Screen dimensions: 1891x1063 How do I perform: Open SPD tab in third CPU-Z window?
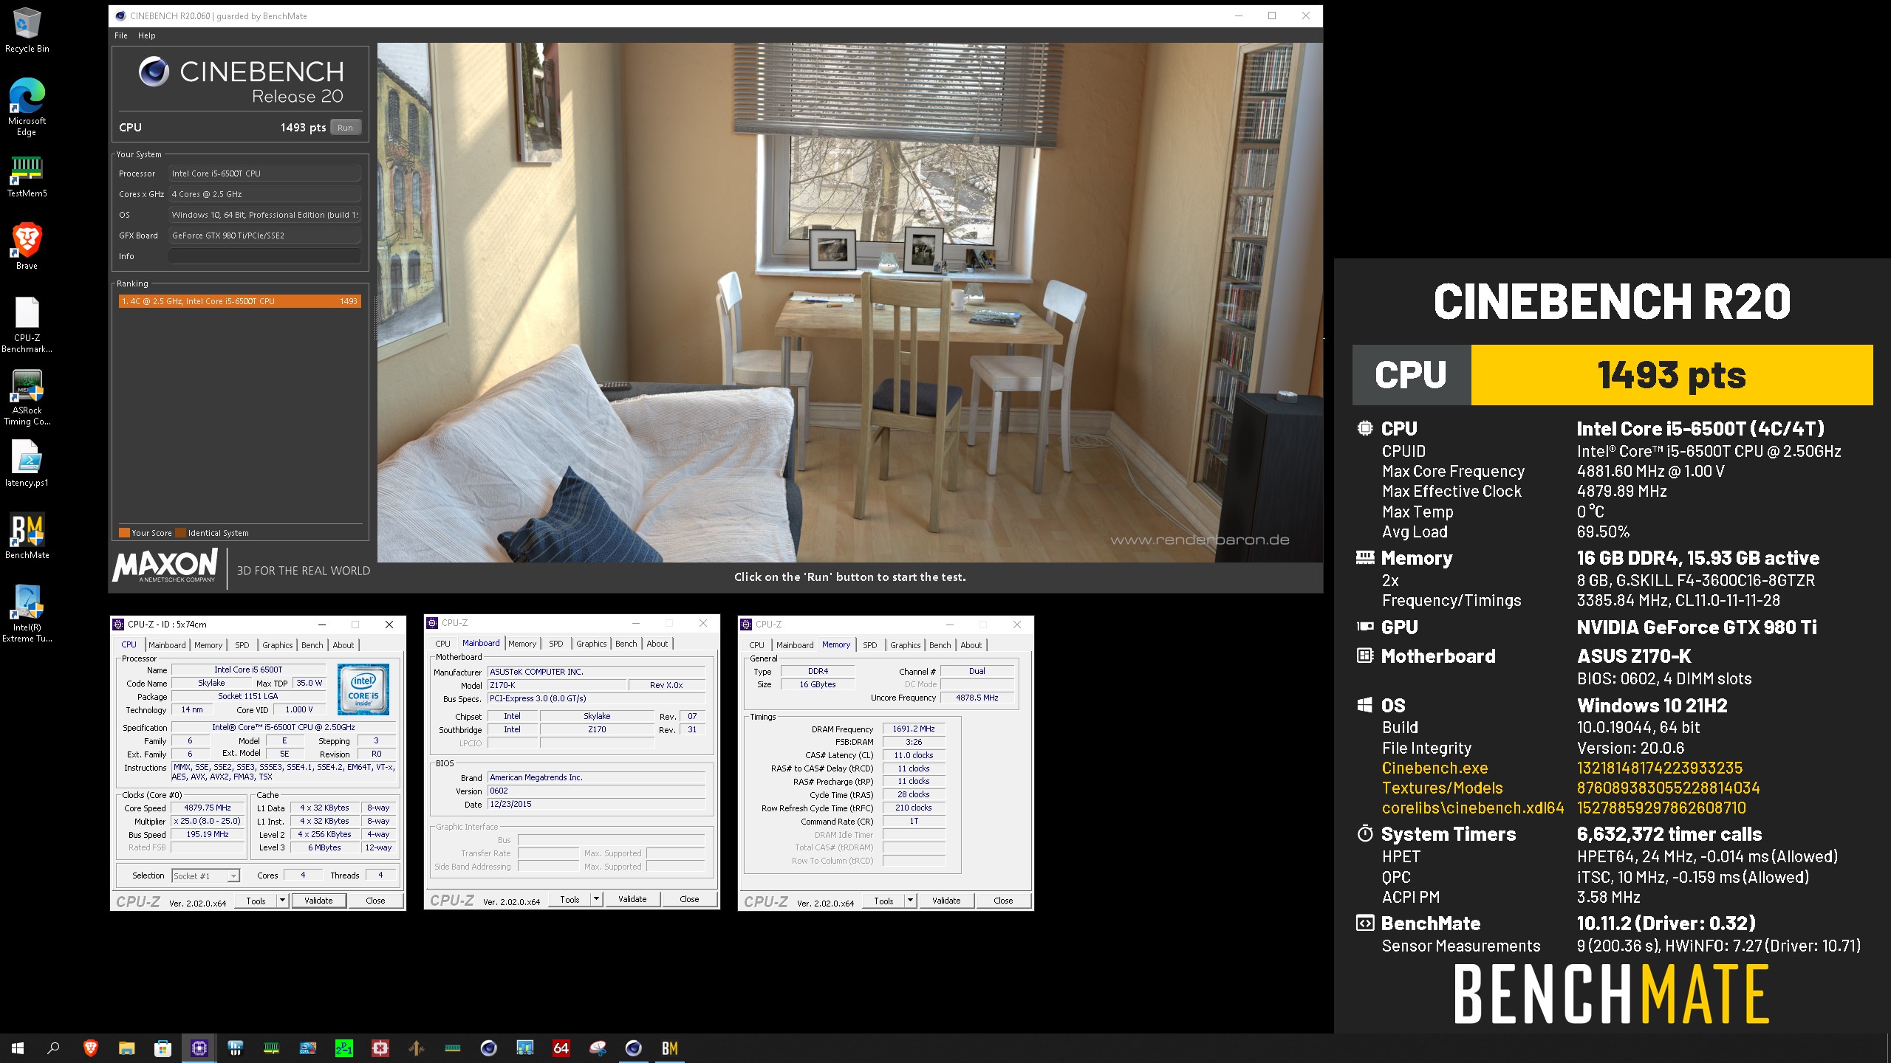869,645
